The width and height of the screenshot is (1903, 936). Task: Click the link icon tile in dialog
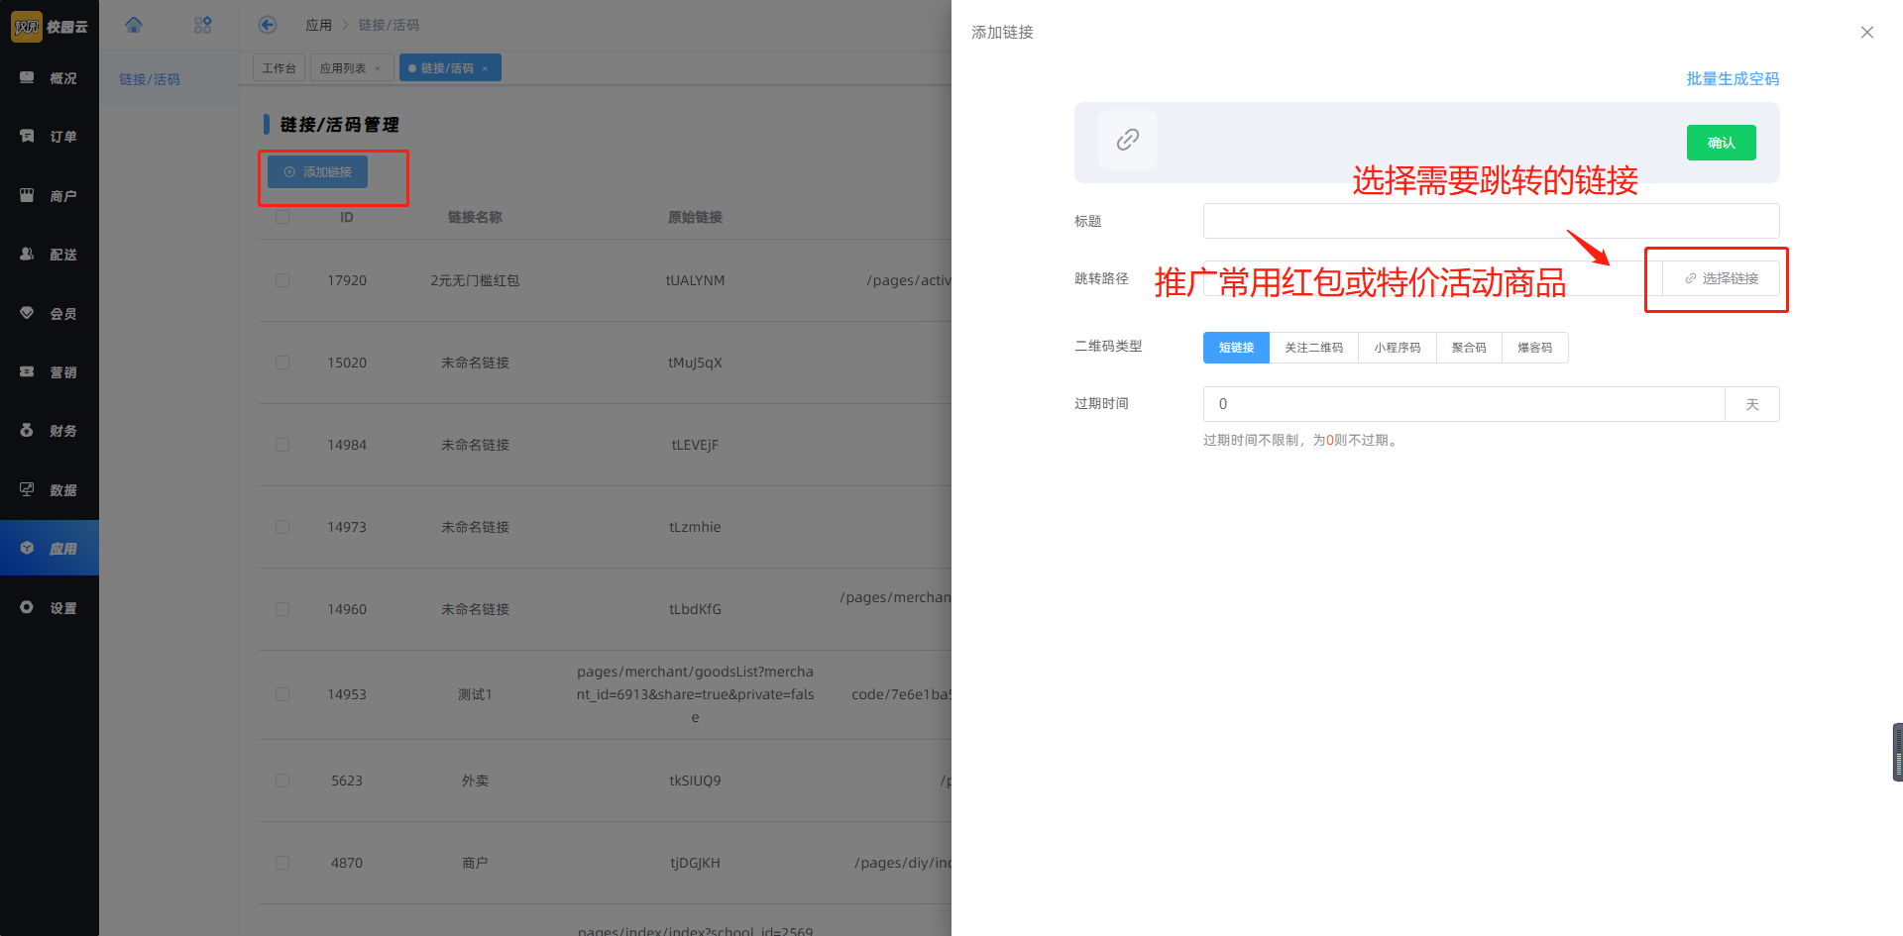point(1128,140)
